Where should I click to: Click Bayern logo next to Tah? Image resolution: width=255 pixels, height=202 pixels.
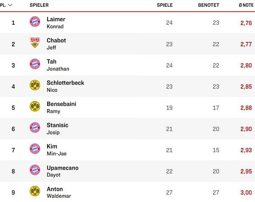click(x=35, y=65)
